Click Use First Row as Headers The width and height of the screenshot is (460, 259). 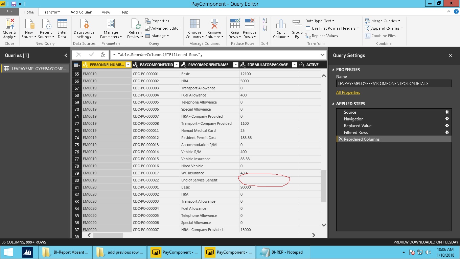click(332, 28)
